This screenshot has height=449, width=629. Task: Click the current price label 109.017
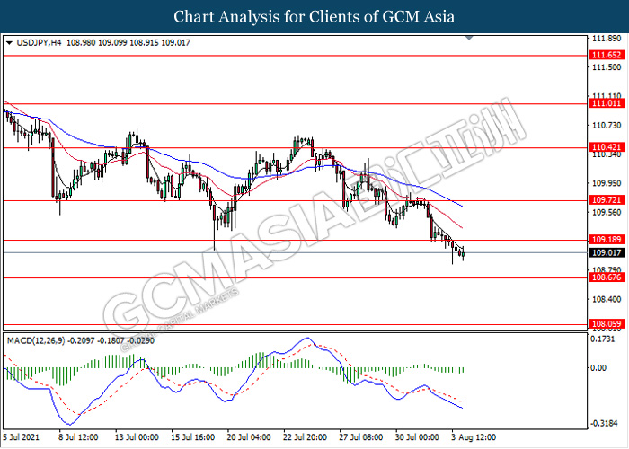click(x=607, y=252)
